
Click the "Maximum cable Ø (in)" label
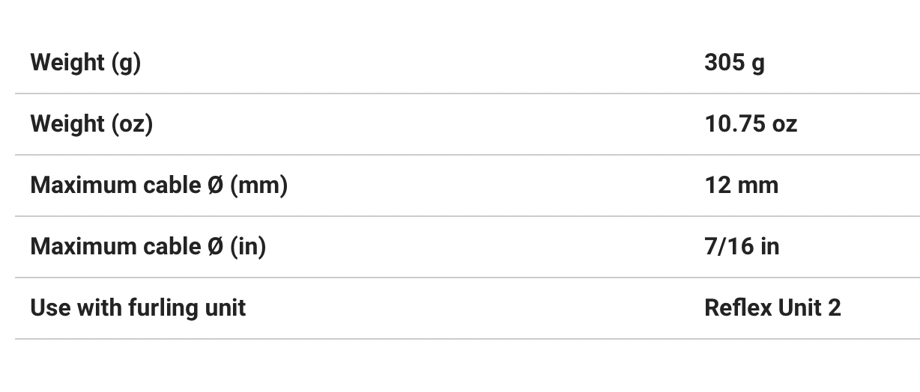[x=148, y=247]
